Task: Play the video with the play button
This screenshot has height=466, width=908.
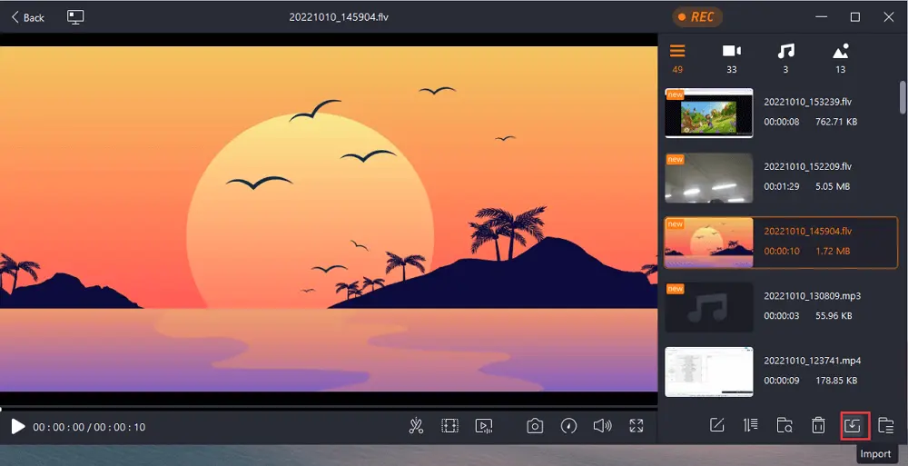Action: (x=17, y=426)
